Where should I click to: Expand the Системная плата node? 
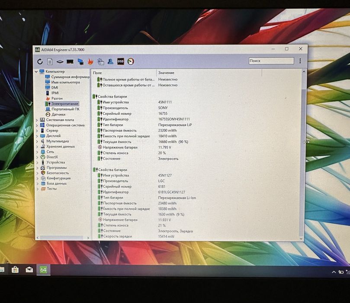[x=37, y=120]
